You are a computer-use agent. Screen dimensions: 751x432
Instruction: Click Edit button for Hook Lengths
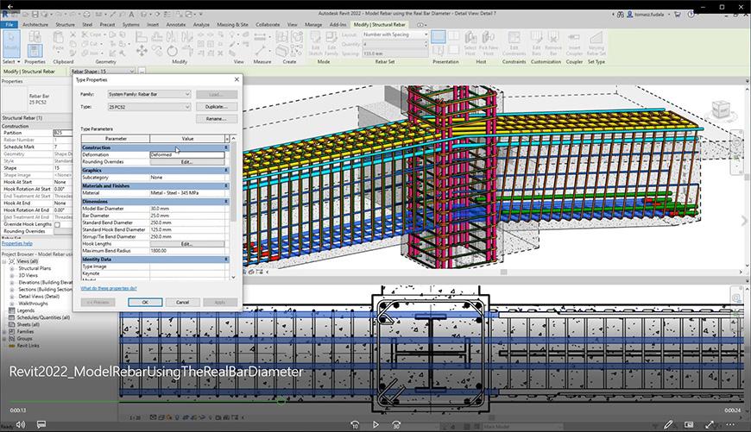coord(186,244)
